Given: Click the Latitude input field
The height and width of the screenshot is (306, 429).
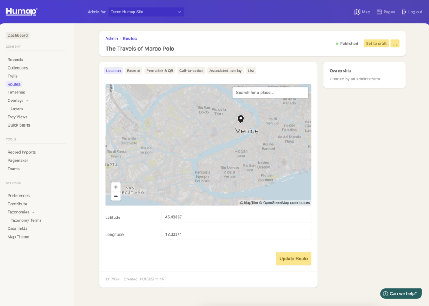Looking at the screenshot, I should click(x=237, y=217).
